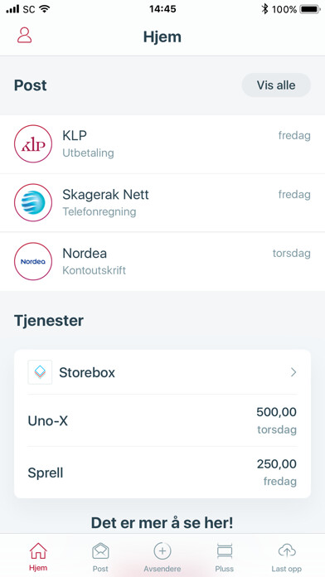The width and height of the screenshot is (325, 577).
Task: Expand Storebox with the chevron arrow
Action: pyautogui.click(x=293, y=372)
